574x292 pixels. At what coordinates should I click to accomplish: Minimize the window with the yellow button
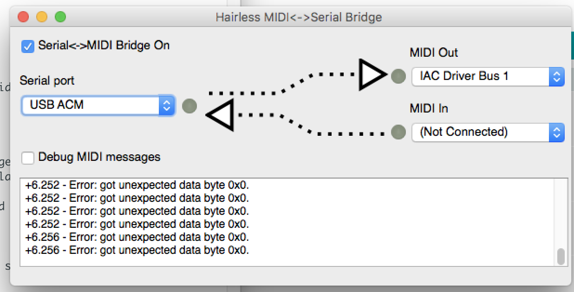click(42, 18)
